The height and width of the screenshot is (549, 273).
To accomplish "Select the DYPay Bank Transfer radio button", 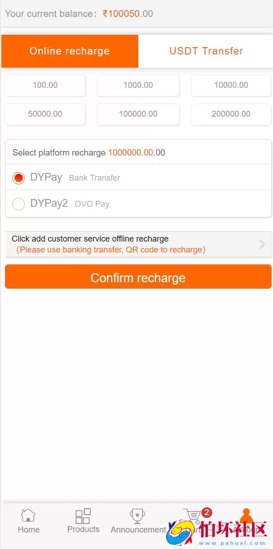I will pos(18,178).
